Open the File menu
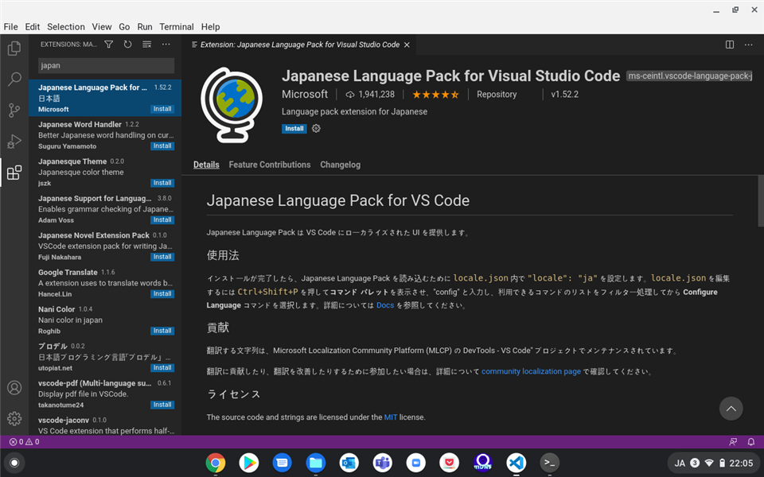The image size is (764, 477). [10, 27]
